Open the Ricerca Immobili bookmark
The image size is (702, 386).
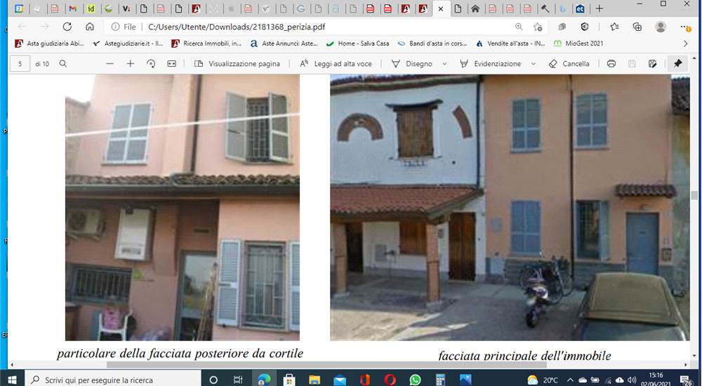[x=206, y=44]
